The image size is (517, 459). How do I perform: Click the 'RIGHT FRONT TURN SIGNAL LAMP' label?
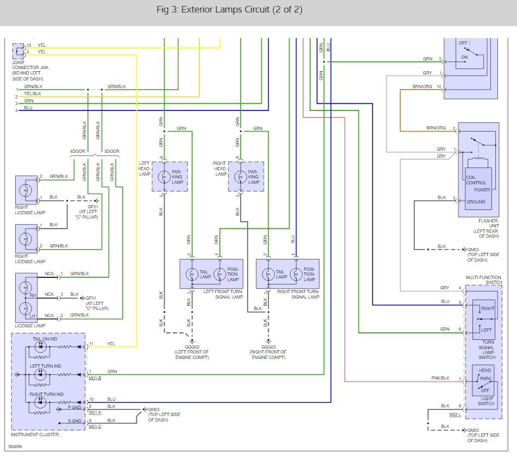click(x=298, y=294)
